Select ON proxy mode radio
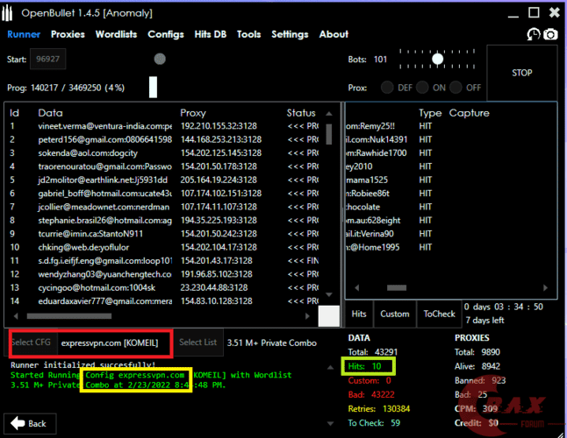The image size is (567, 438). pos(422,88)
